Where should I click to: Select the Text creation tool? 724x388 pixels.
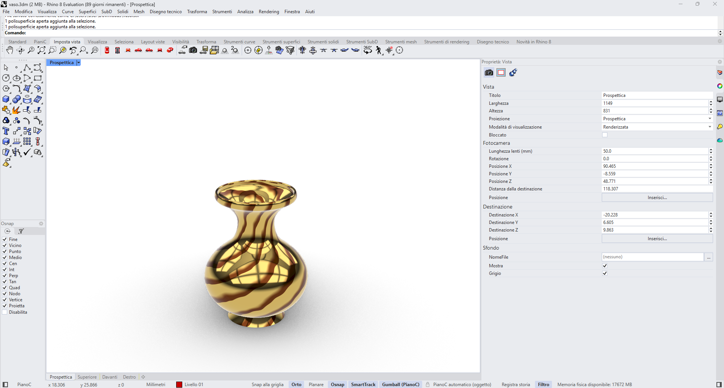pos(6,131)
